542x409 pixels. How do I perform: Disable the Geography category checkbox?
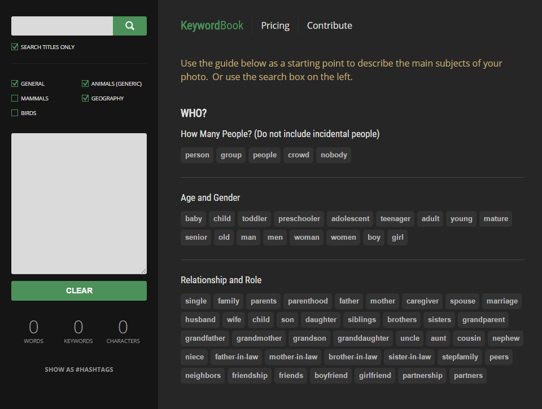[x=85, y=98]
